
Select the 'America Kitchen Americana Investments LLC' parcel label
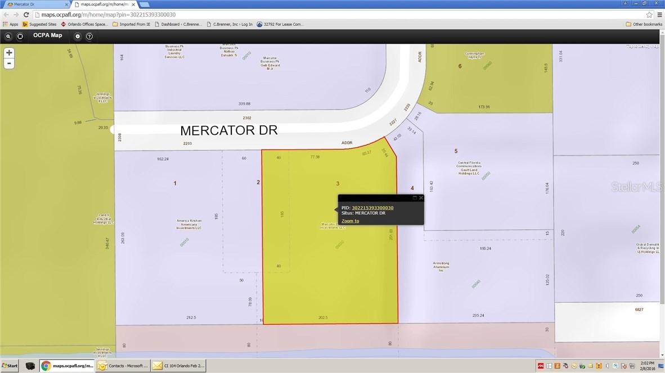pyautogui.click(x=189, y=224)
